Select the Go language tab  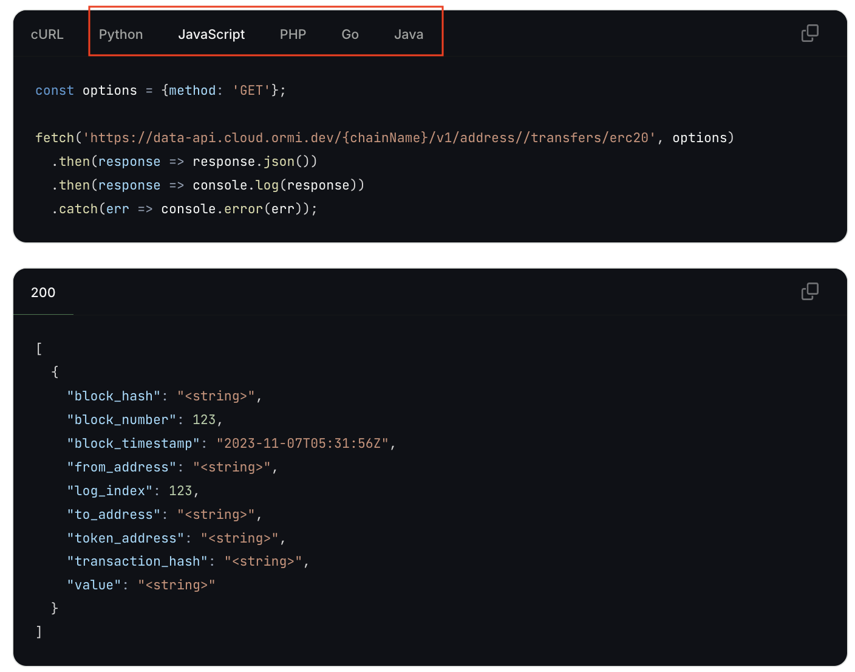(350, 34)
